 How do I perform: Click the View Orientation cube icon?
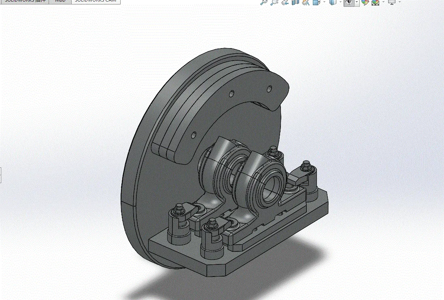316,2
